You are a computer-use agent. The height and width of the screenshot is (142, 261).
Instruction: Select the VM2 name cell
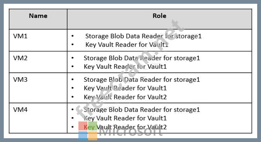coord(38,62)
